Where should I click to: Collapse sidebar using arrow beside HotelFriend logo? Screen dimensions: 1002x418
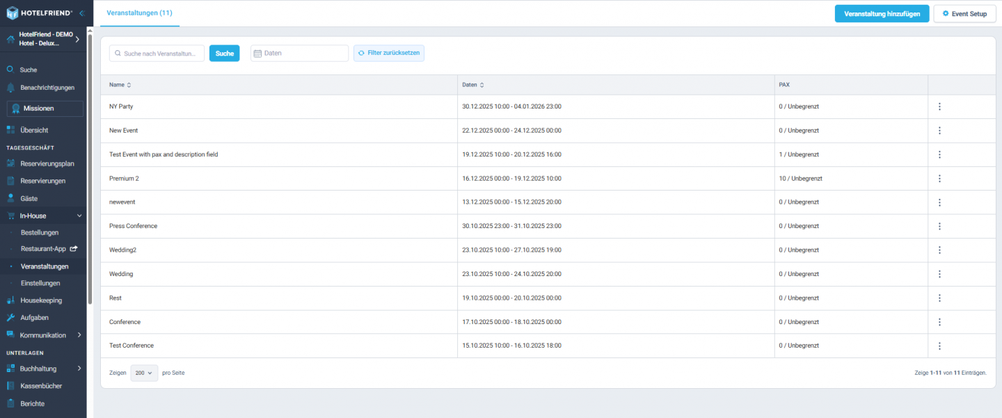pyautogui.click(x=81, y=13)
